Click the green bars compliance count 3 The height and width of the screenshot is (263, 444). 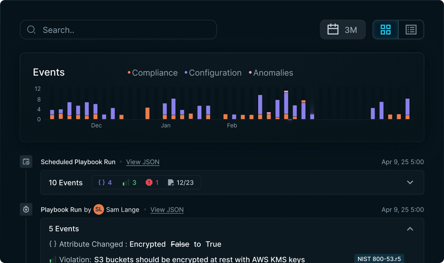point(129,182)
